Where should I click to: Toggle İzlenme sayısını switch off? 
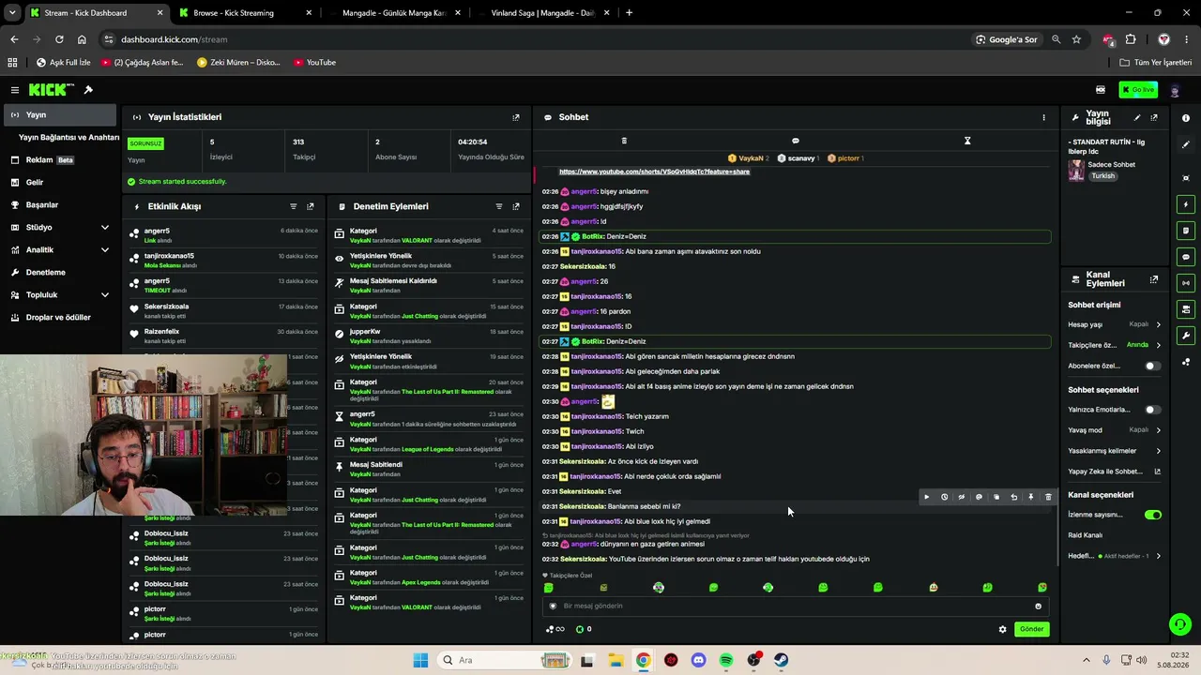click(1153, 515)
